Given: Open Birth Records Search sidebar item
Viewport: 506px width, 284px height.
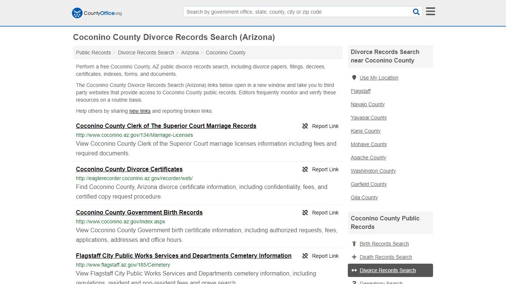Looking at the screenshot, I should pos(384,244).
